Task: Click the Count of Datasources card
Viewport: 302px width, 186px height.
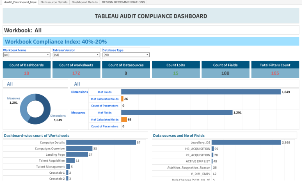Action: (x=126, y=69)
